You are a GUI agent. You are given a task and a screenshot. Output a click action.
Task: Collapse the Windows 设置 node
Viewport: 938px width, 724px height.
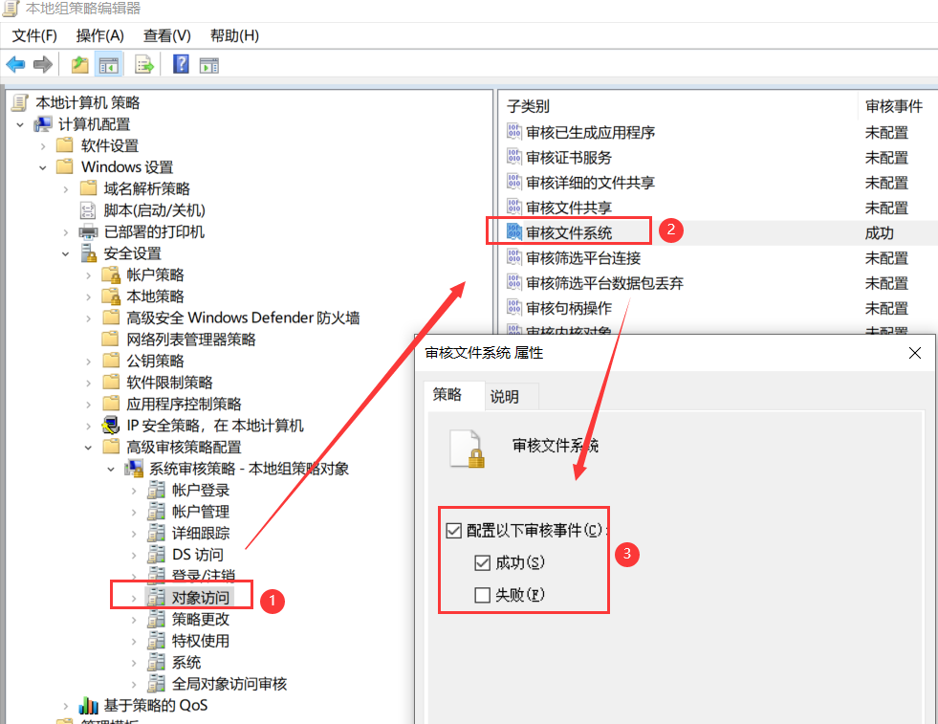(x=43, y=167)
